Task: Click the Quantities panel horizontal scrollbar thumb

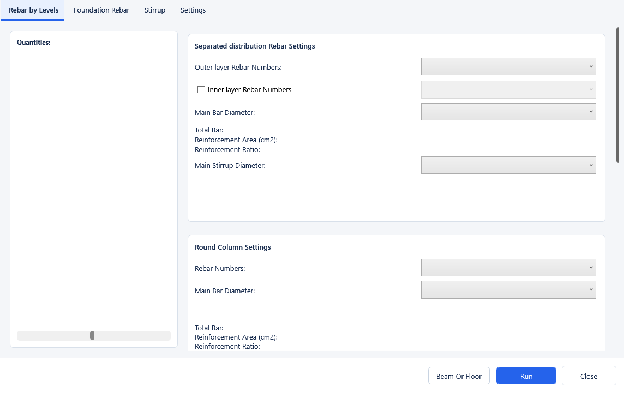Action: (x=92, y=336)
